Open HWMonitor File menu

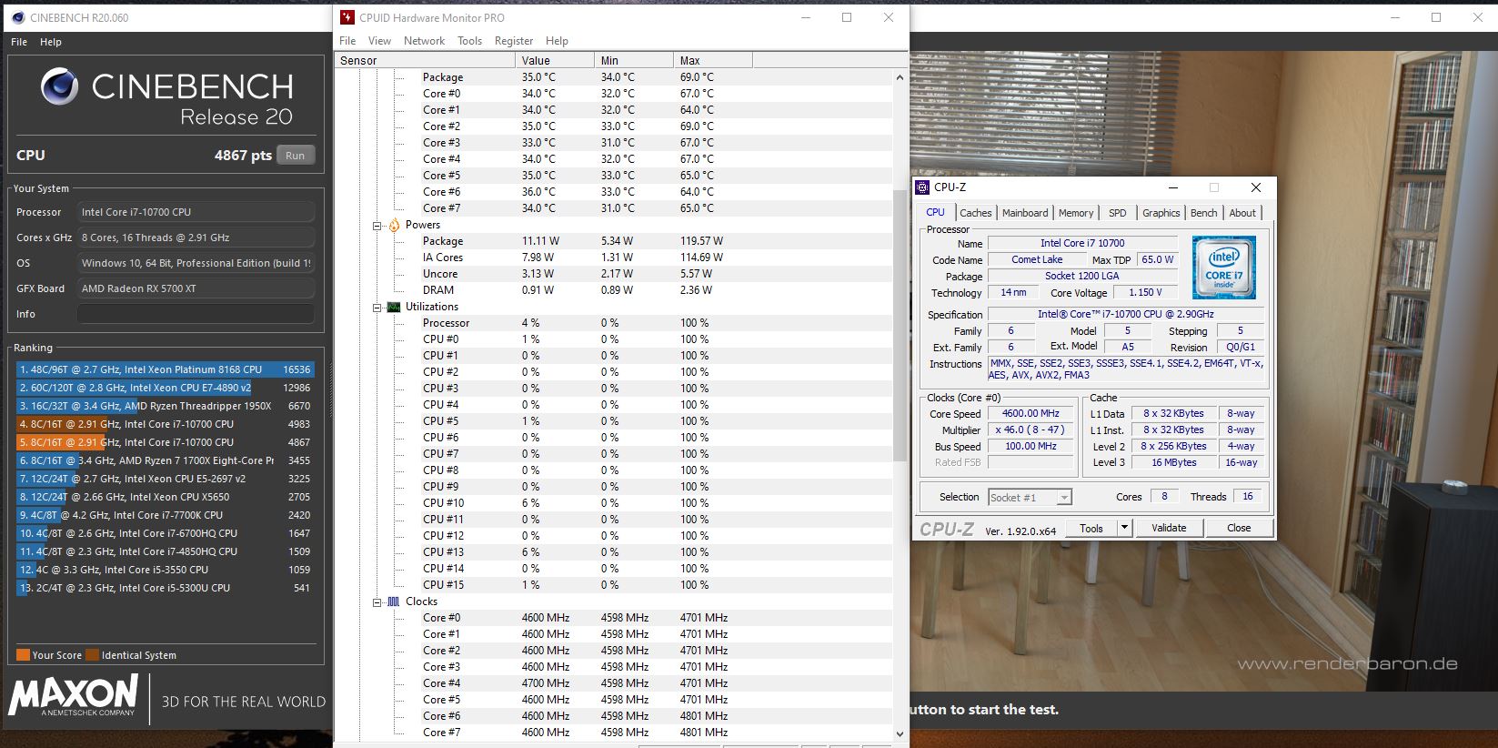(x=347, y=41)
